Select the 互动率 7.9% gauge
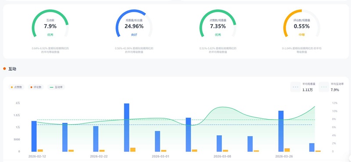 (x=50, y=24)
